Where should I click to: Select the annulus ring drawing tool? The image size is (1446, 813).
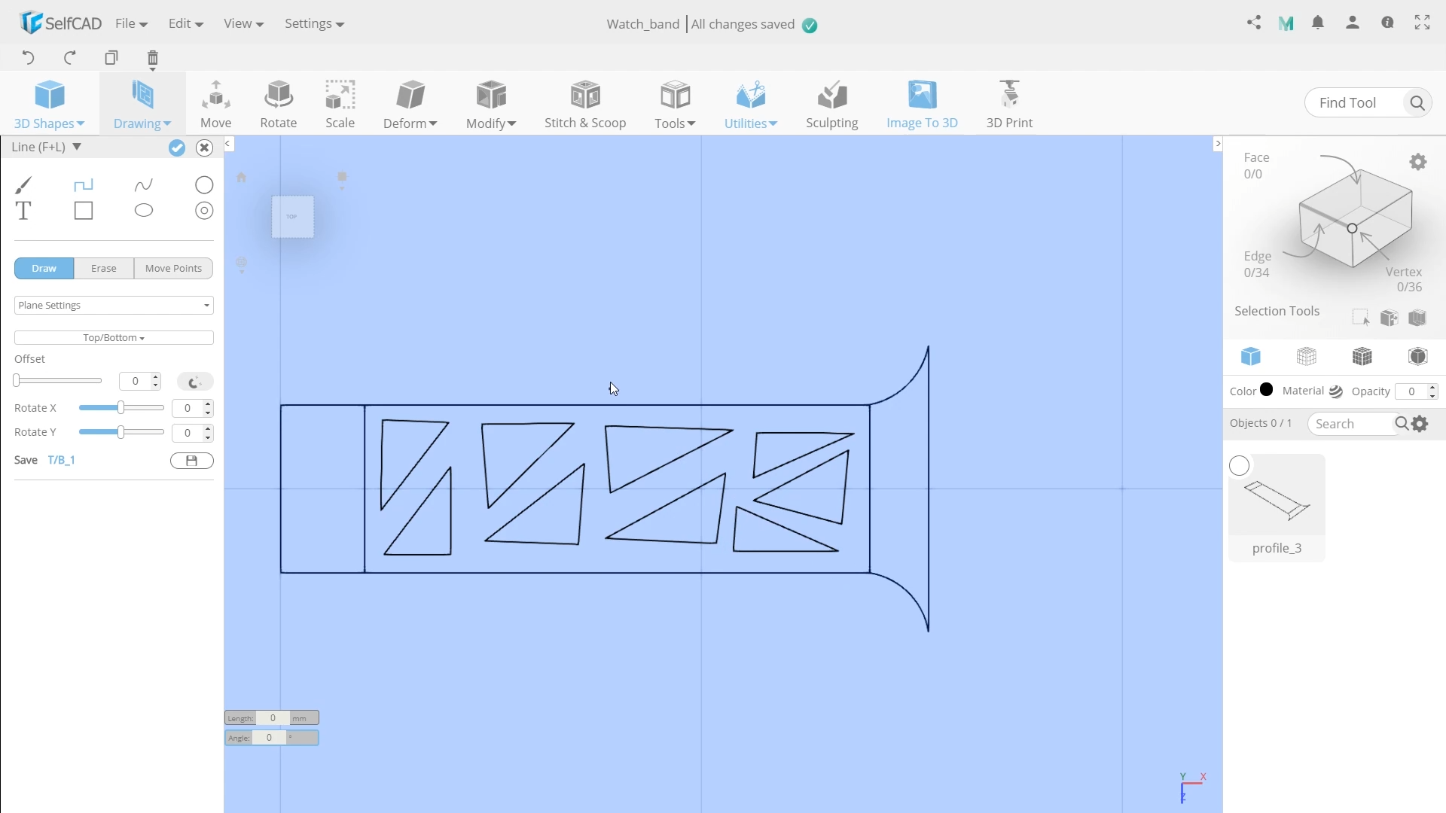tap(204, 211)
